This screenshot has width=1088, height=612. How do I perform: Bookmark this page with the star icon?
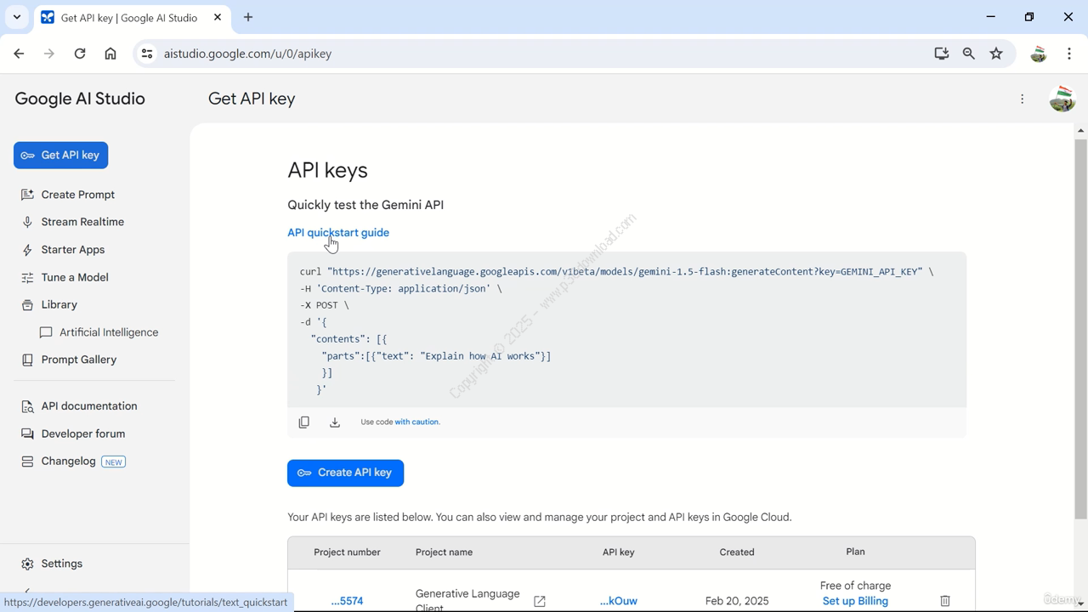(x=996, y=54)
